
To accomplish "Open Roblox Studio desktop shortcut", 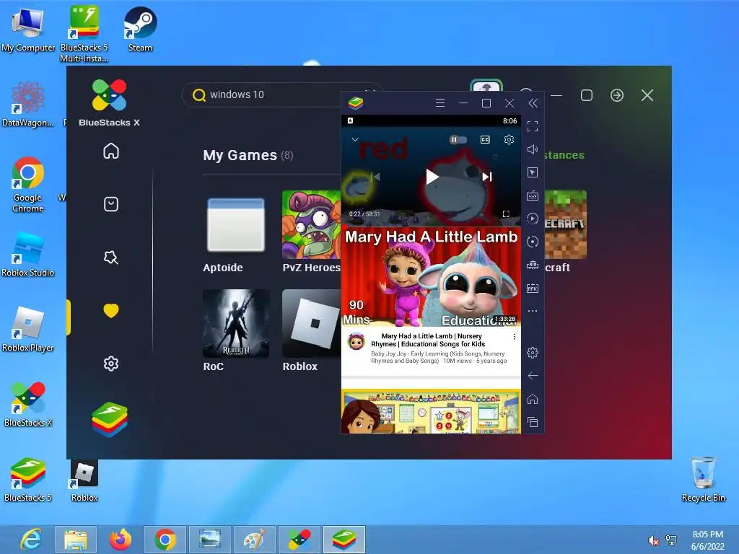I will [28, 255].
